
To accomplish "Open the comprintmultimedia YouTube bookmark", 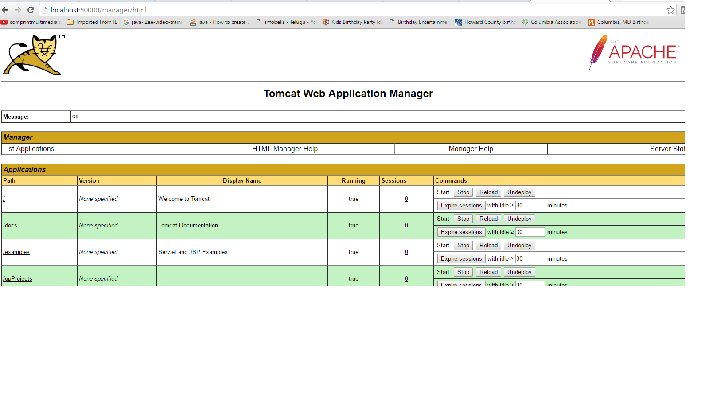I will pos(31,22).
